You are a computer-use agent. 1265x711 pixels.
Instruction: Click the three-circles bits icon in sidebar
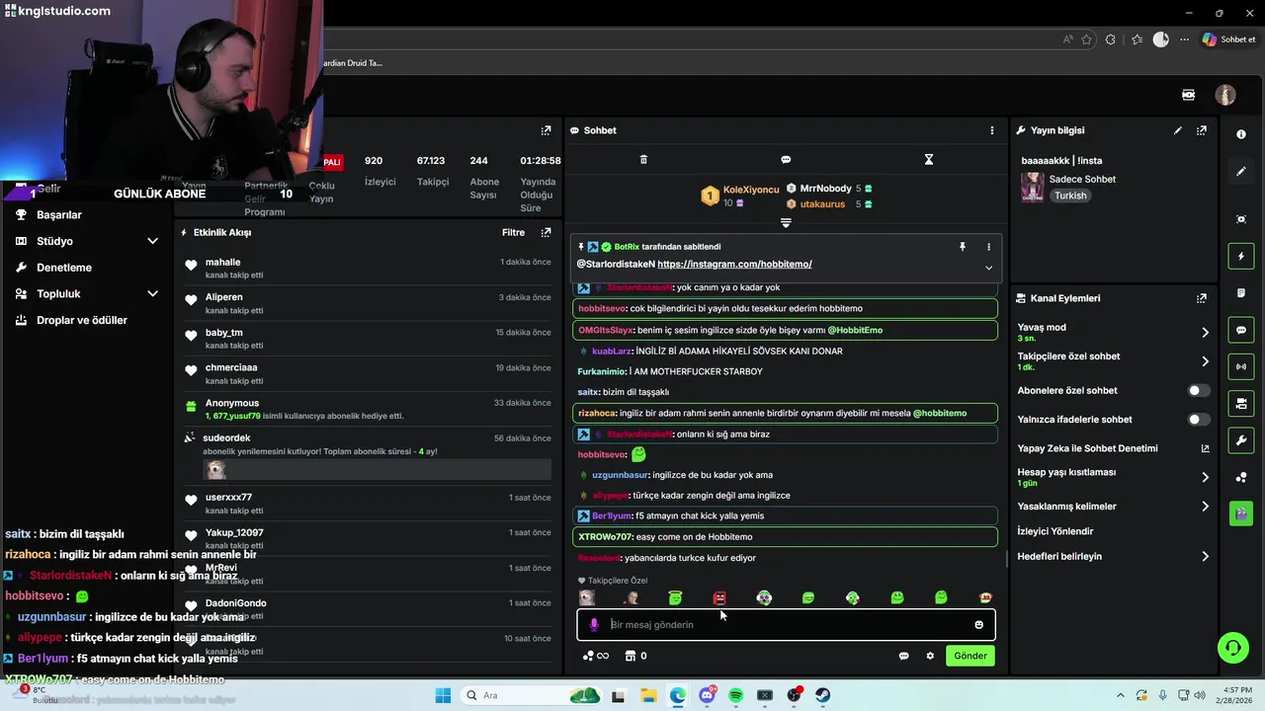(1241, 478)
